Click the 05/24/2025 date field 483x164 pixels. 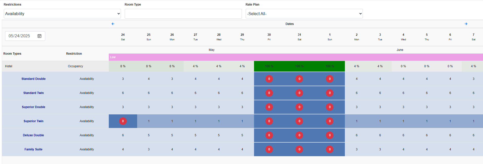click(20, 36)
